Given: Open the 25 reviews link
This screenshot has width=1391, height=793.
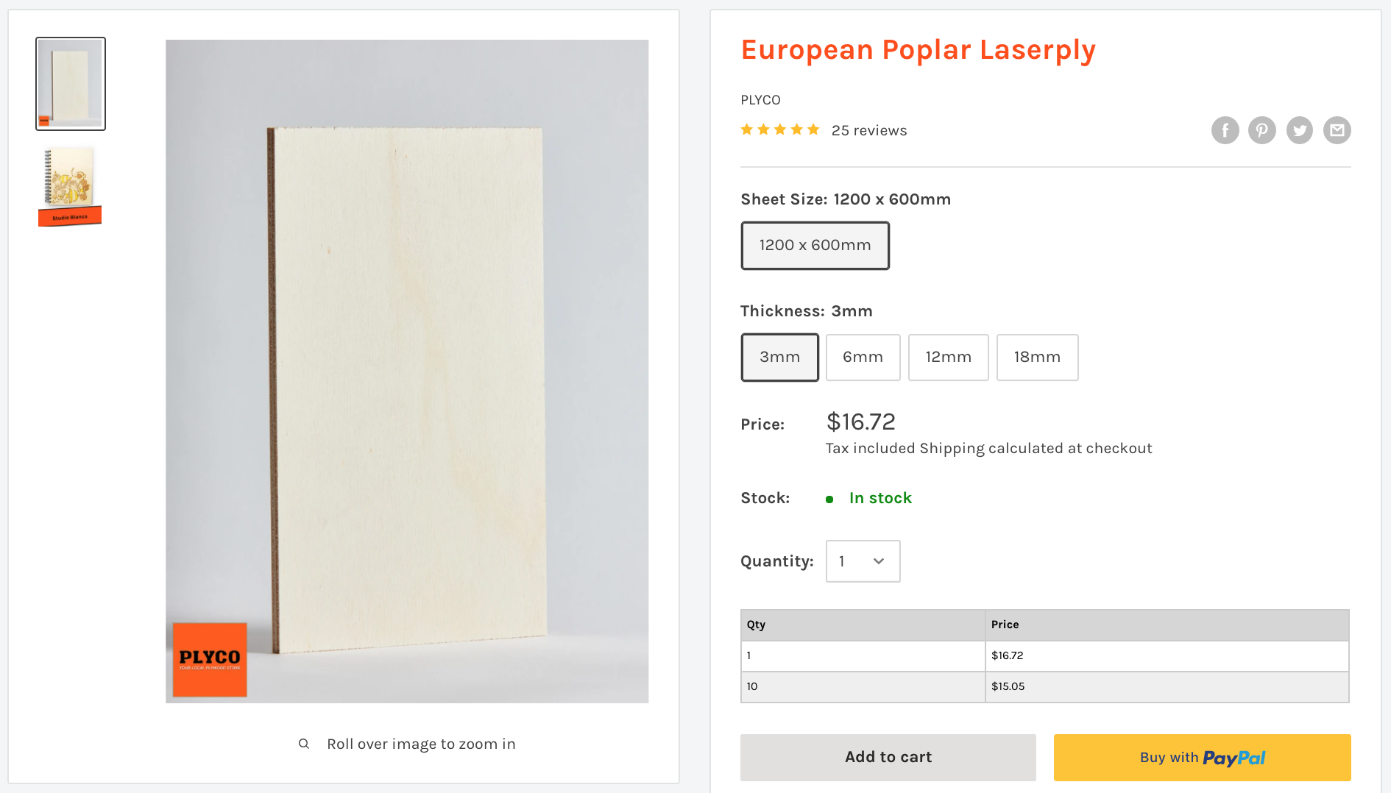Looking at the screenshot, I should pos(868,130).
